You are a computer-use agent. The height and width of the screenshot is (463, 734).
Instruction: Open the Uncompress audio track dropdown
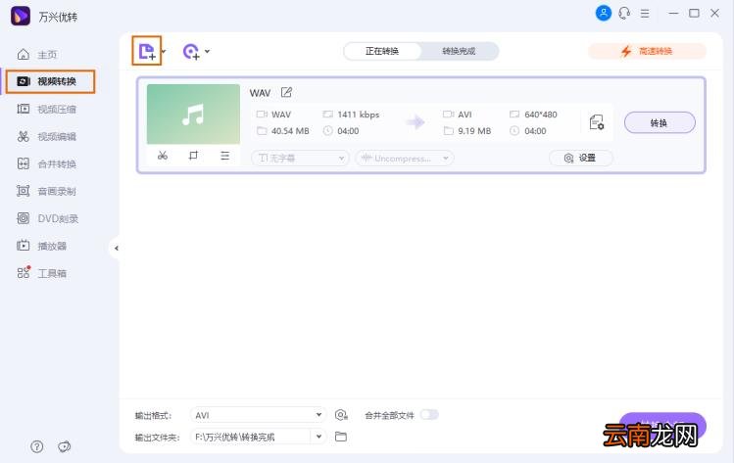(405, 158)
